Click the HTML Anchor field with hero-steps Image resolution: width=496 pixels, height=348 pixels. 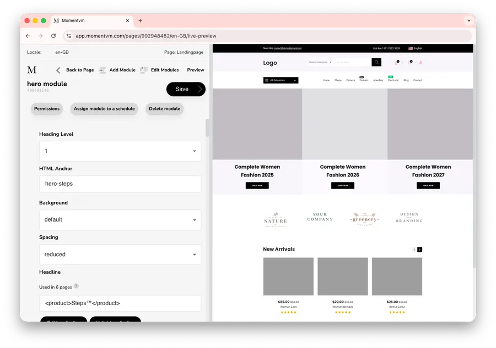[x=120, y=184]
